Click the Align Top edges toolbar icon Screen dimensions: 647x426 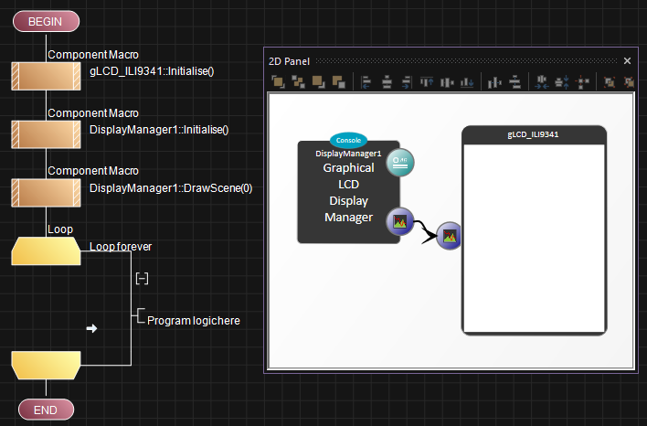click(x=426, y=82)
